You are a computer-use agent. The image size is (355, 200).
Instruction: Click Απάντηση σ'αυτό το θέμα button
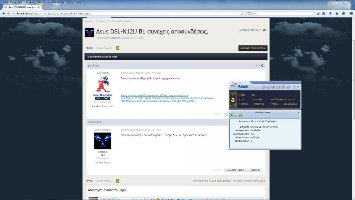(253, 48)
